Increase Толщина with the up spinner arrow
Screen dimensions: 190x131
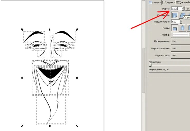tap(183, 8)
